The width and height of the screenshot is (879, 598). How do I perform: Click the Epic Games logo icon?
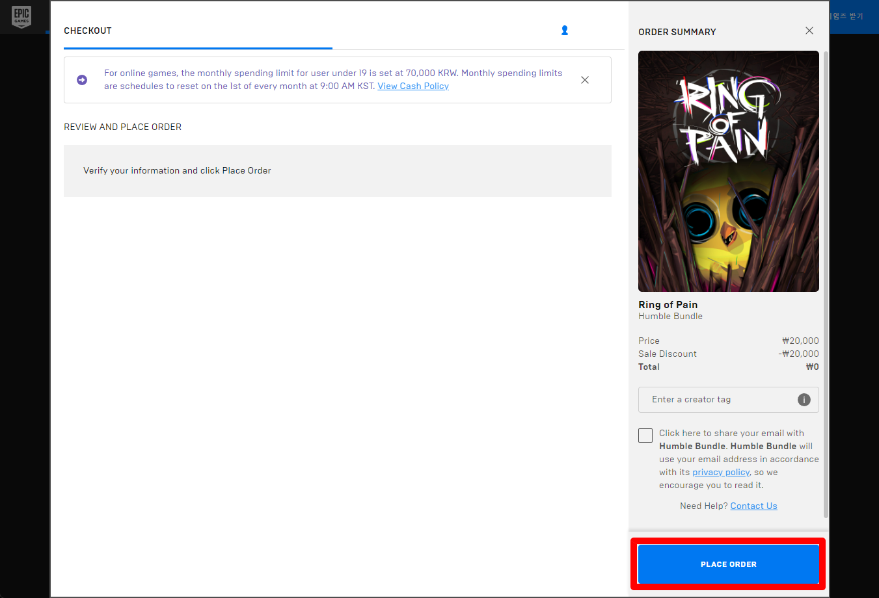[x=21, y=18]
